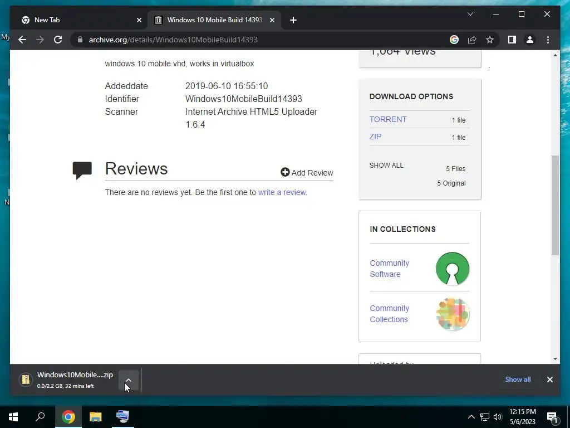This screenshot has height=428, width=570.
Task: Click the computer app icon in taskbar
Action: tap(122, 417)
